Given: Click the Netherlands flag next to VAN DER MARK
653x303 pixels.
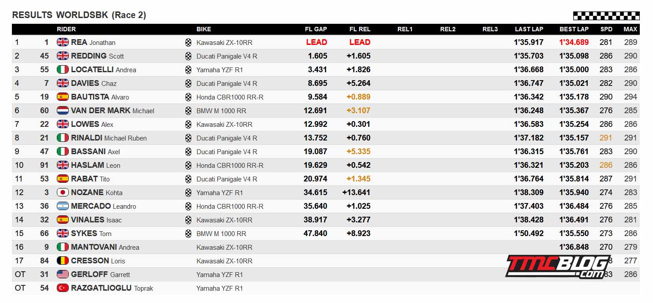Looking at the screenshot, I should point(63,111).
